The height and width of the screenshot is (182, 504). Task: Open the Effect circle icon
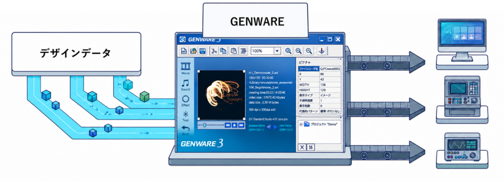click(186, 99)
